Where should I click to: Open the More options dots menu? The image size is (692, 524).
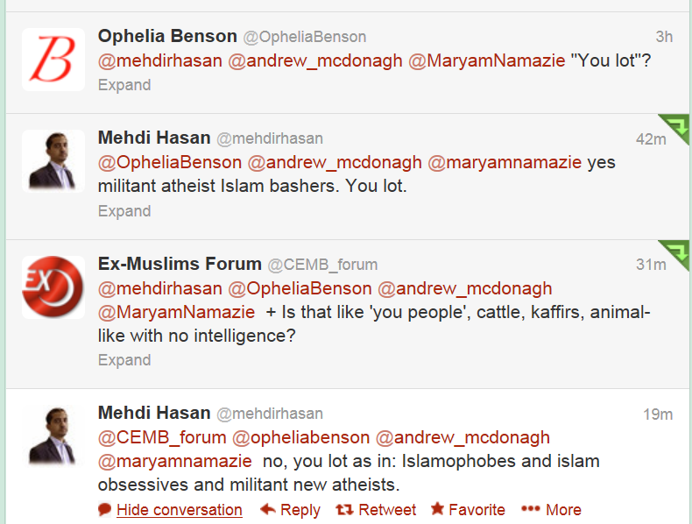click(531, 509)
